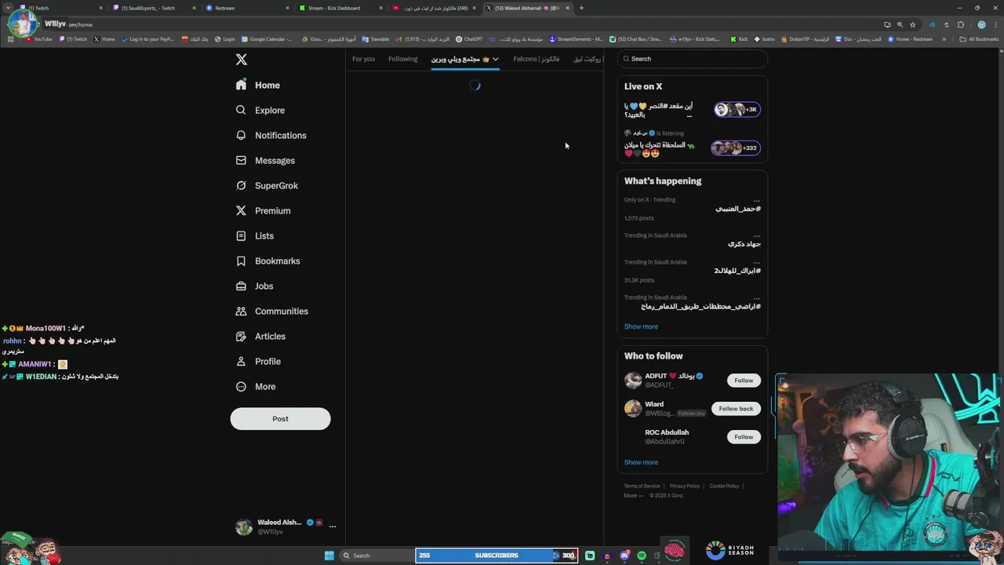This screenshot has width=1004, height=565.
Task: Open Translate bookmark
Action: coord(376,39)
